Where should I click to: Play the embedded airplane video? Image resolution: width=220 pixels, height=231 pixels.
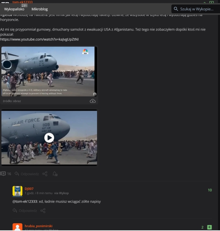tap(49, 138)
